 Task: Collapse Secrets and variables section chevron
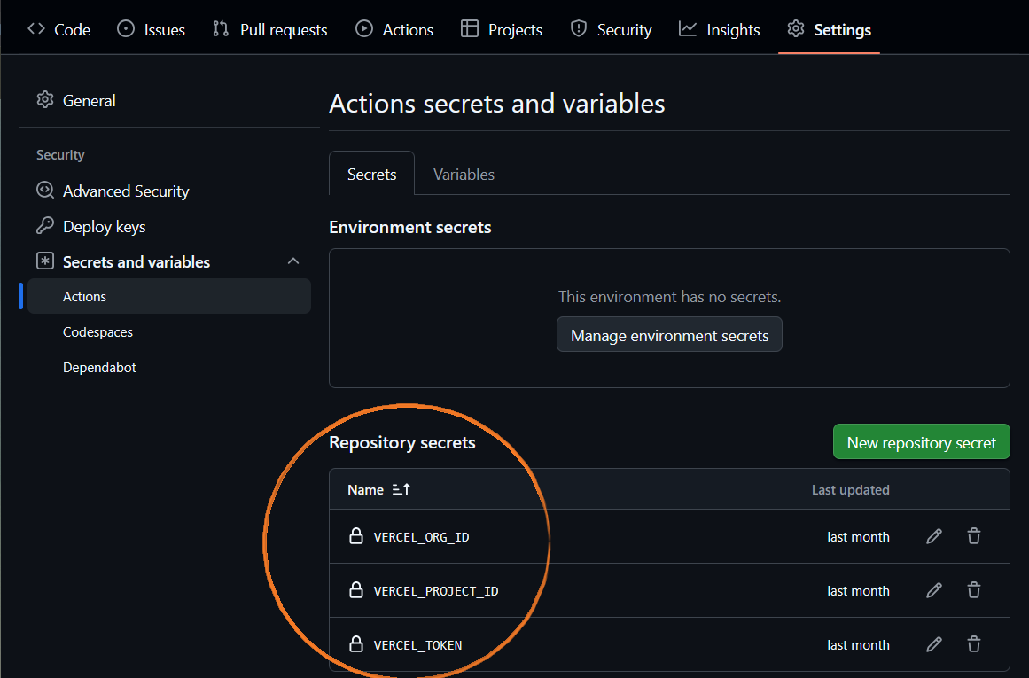(293, 261)
